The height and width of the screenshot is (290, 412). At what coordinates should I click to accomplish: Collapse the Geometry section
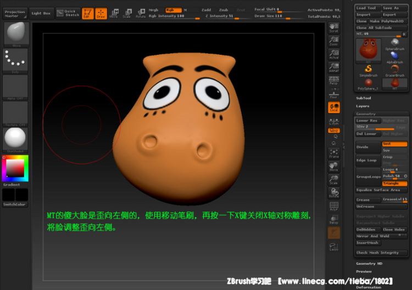366,114
